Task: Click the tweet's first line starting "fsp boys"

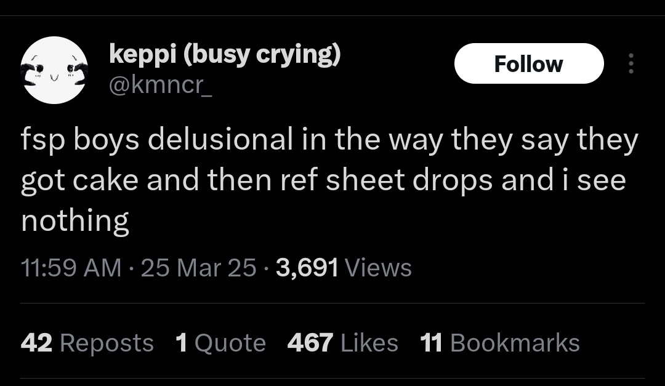Action: 329,140
